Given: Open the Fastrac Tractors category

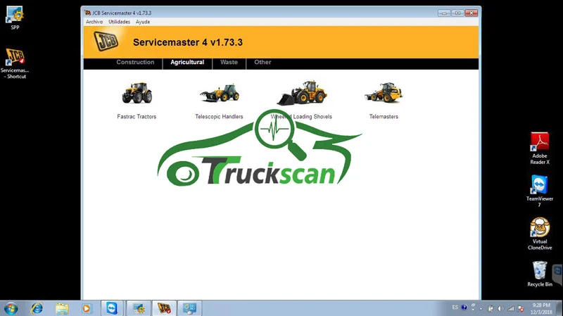Looking at the screenshot, I should point(137,94).
